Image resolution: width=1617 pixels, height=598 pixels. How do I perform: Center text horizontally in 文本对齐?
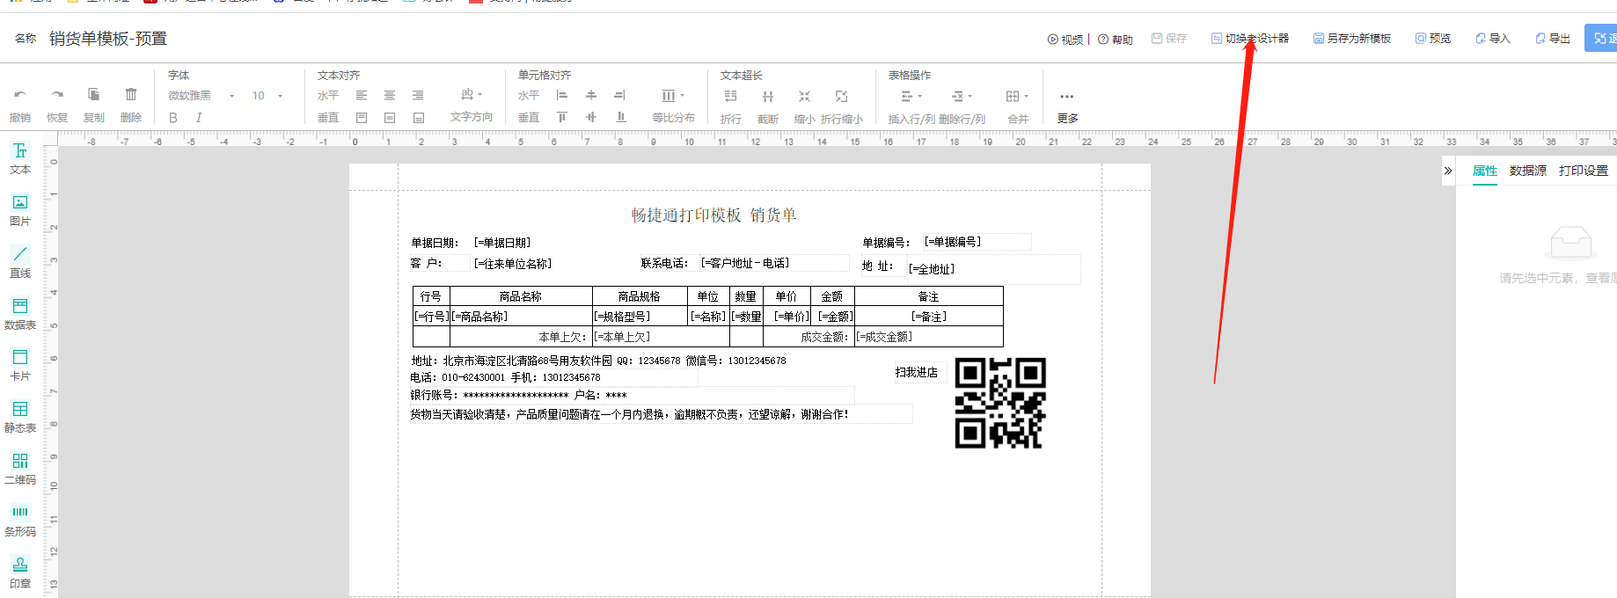click(x=390, y=95)
